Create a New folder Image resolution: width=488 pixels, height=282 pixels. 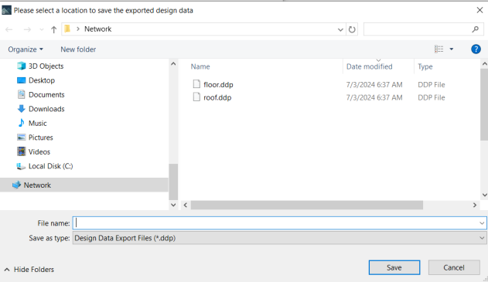tap(78, 49)
